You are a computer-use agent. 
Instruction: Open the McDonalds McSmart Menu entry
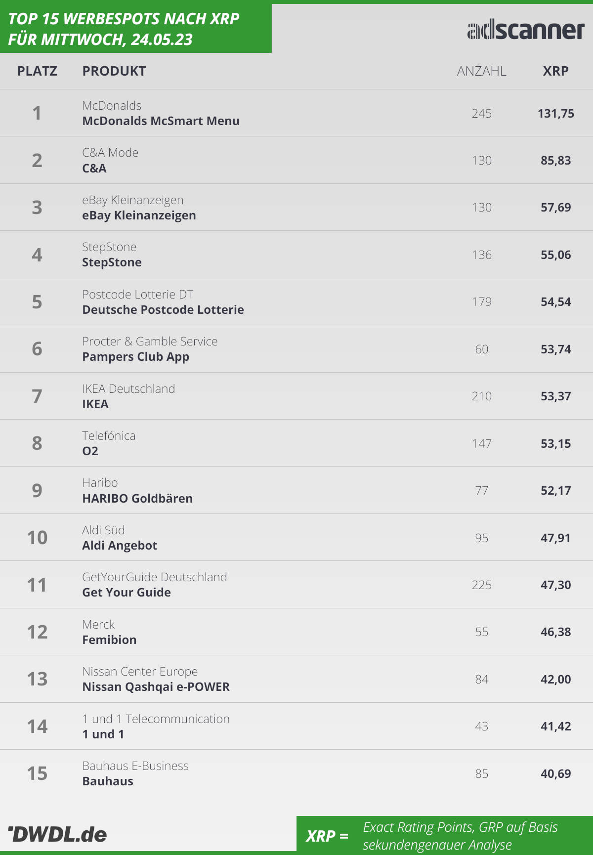click(x=161, y=121)
